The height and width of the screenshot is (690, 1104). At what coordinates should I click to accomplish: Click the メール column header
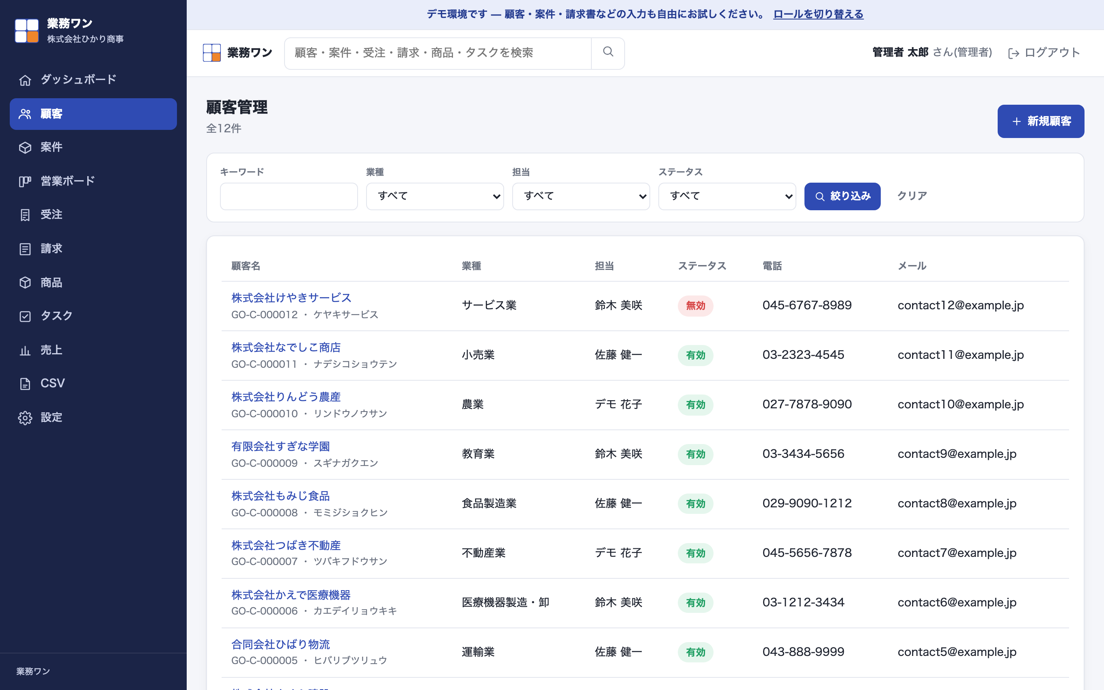coord(912,266)
